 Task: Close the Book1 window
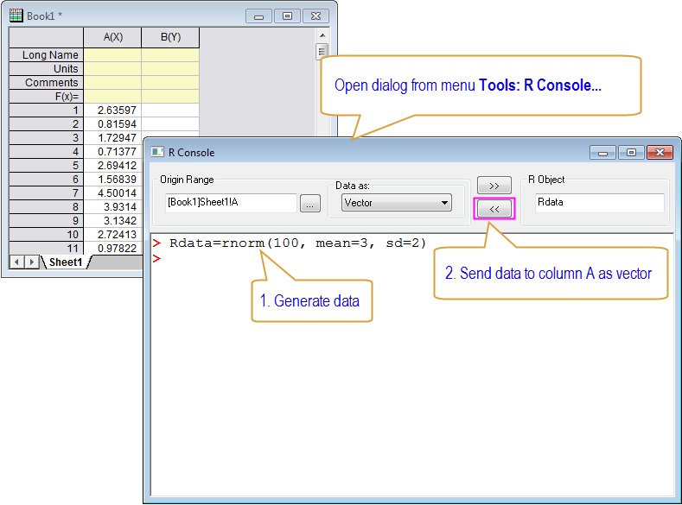pyautogui.click(x=316, y=16)
